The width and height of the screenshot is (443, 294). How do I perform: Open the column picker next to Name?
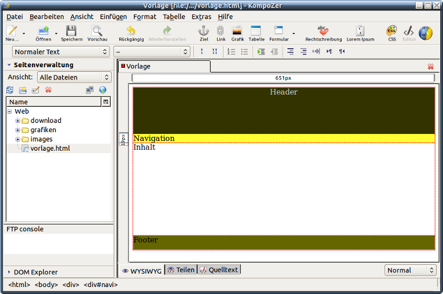[x=106, y=101]
